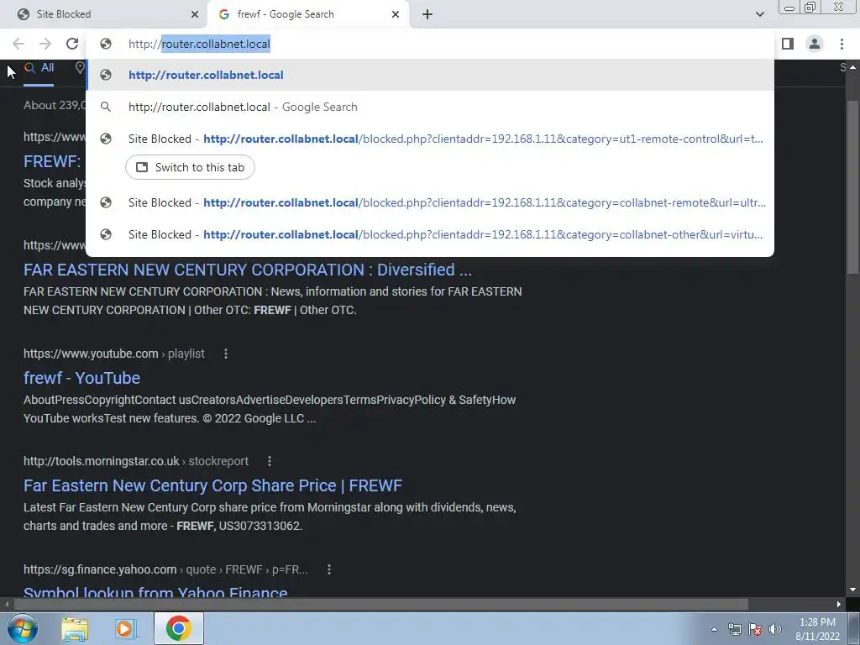Show hidden system tray icons

click(x=714, y=630)
